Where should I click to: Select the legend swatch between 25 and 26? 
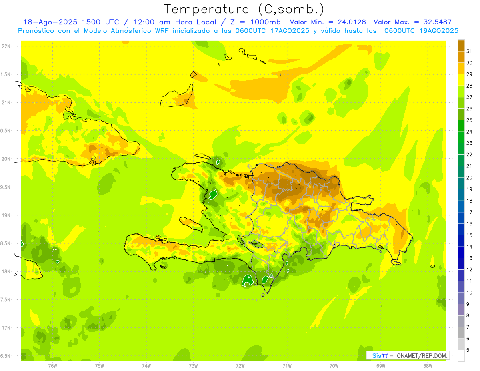click(x=461, y=114)
